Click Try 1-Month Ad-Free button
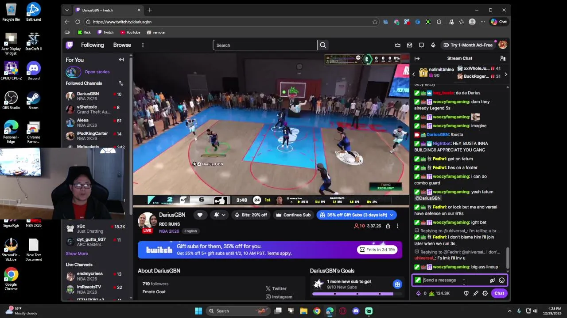 pos(468,45)
